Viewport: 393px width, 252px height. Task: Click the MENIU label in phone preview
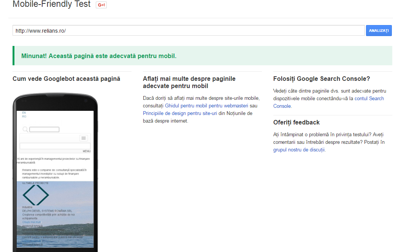tap(87, 151)
